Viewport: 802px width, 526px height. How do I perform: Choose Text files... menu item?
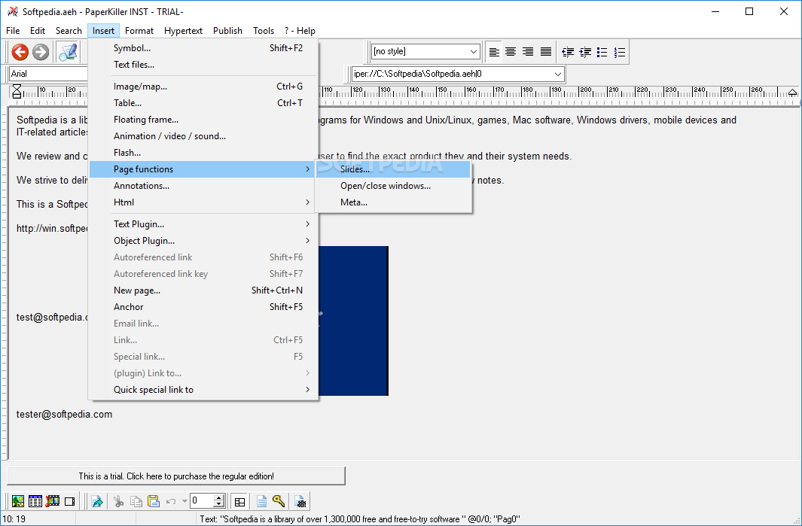coord(203,65)
